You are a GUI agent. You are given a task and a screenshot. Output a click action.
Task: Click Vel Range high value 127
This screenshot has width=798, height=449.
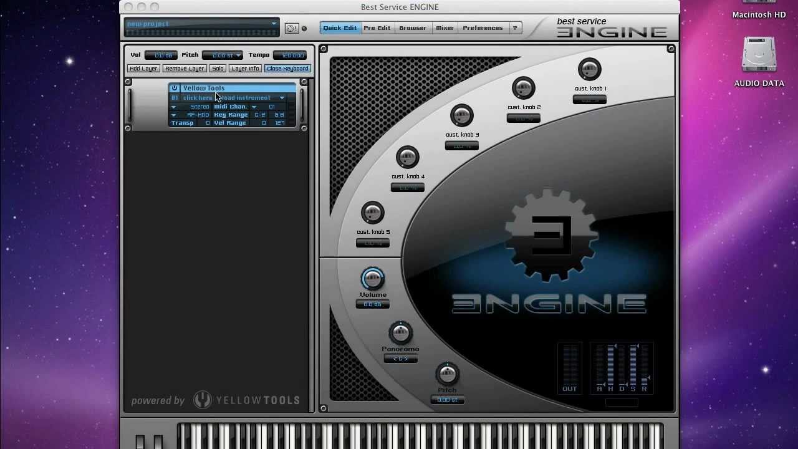(x=280, y=123)
